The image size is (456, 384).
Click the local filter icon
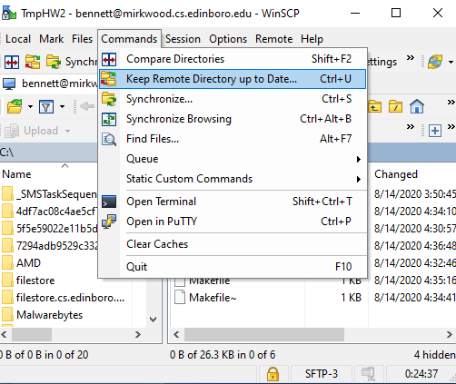click(x=46, y=106)
